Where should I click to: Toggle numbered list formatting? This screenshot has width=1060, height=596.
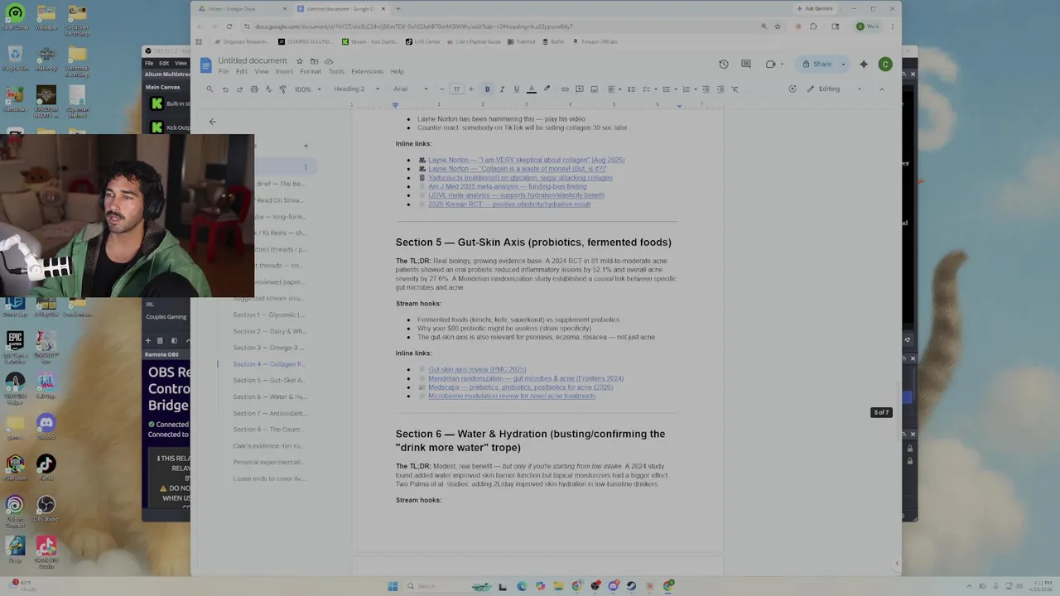coord(687,89)
